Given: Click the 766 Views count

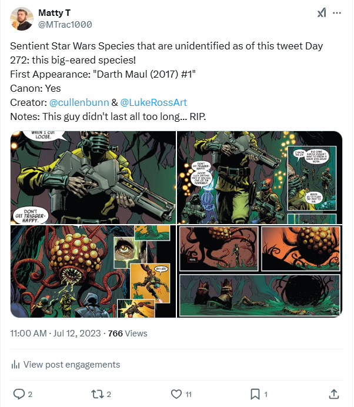Looking at the screenshot, I should pyautogui.click(x=128, y=333).
